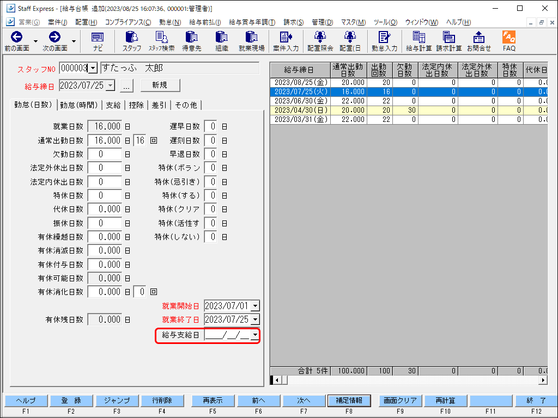Open スタッフ検索 staff search icon
This screenshot has height=418, width=558.
coord(161,41)
